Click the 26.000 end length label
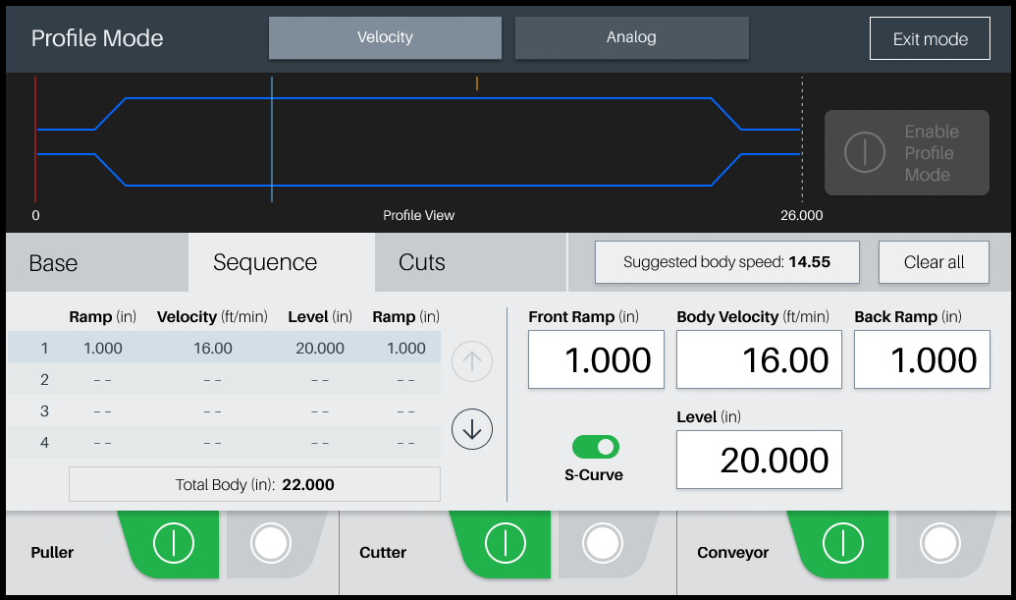1016x600 pixels. tap(802, 215)
